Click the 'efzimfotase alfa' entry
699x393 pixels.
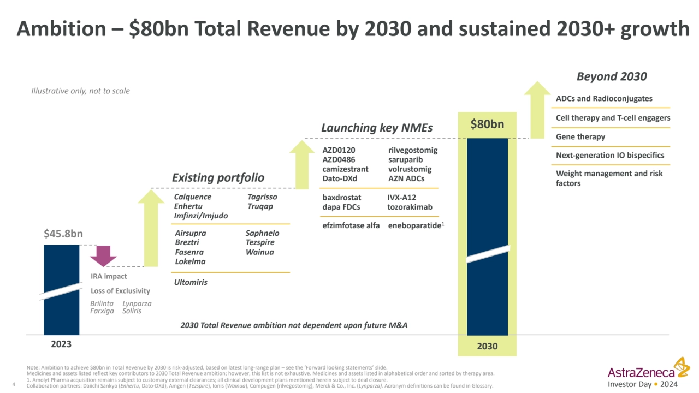coord(351,225)
